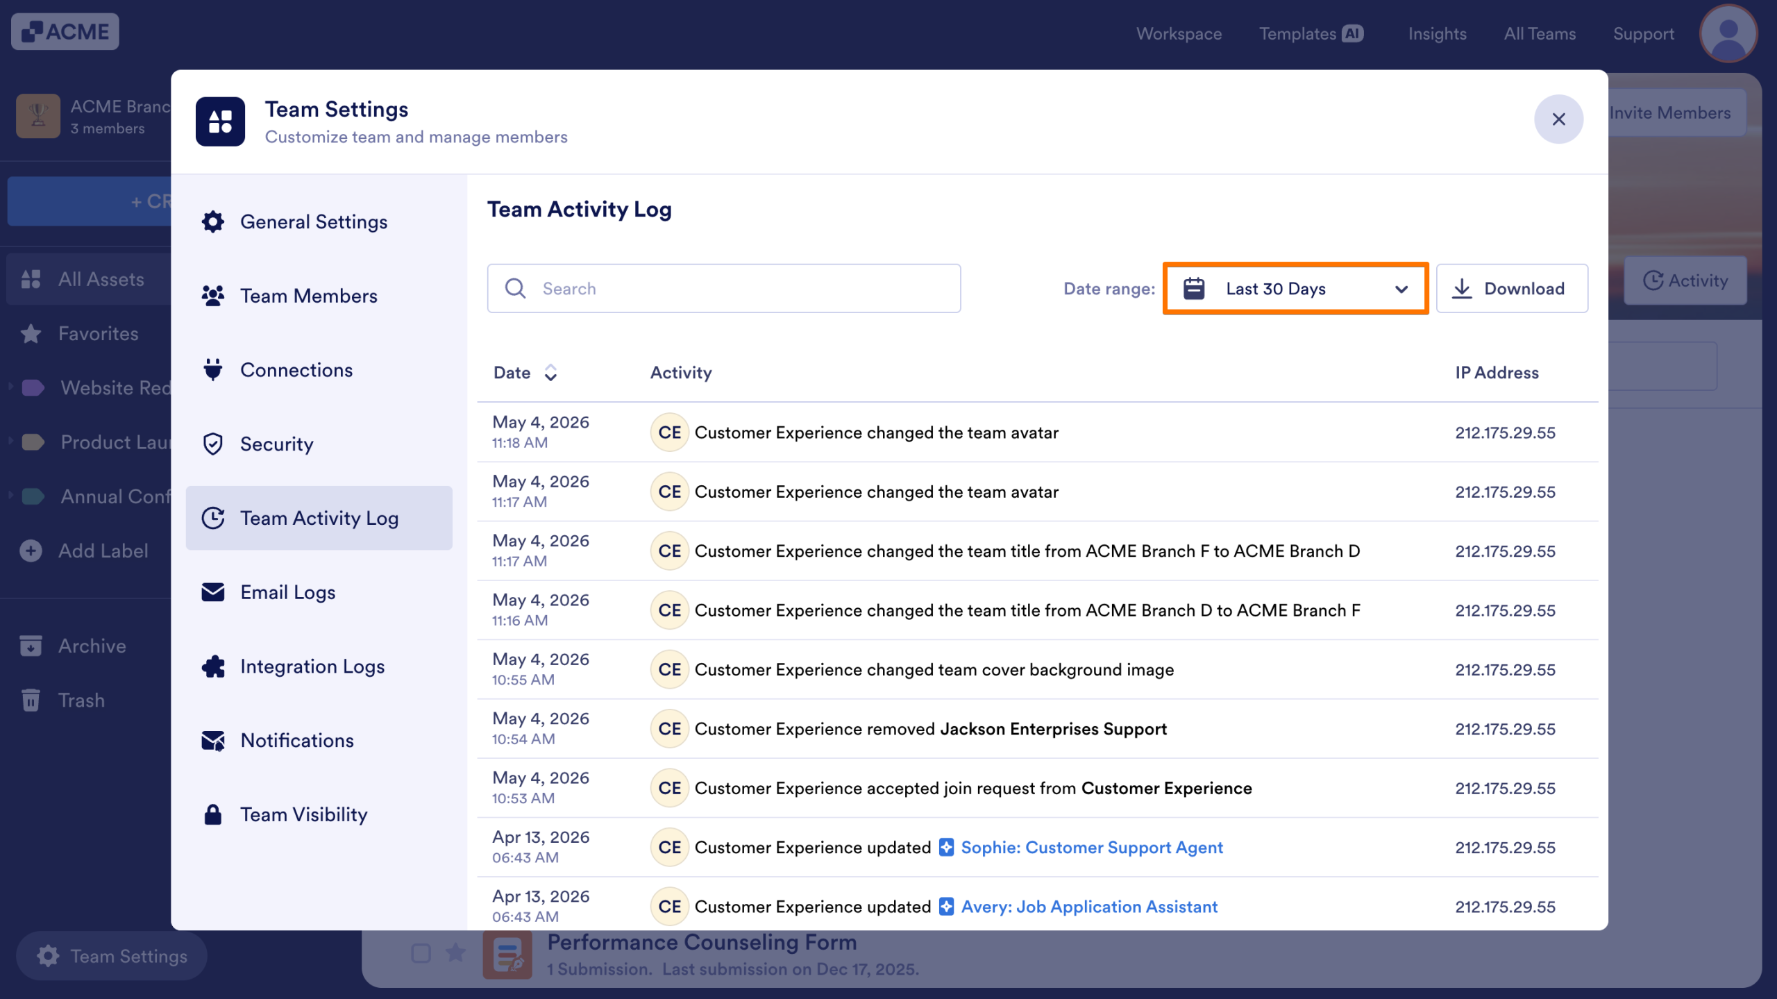The height and width of the screenshot is (999, 1777).
Task: Click the Team Settings button at bottom left
Action: 112,956
